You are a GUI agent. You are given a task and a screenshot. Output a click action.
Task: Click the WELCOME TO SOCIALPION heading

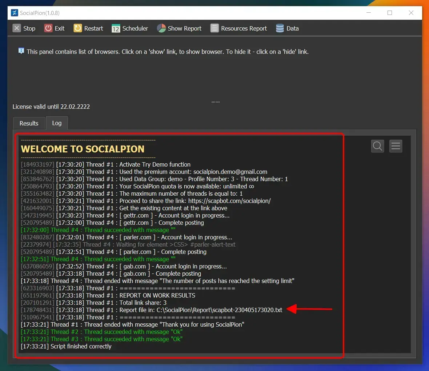tap(83, 149)
